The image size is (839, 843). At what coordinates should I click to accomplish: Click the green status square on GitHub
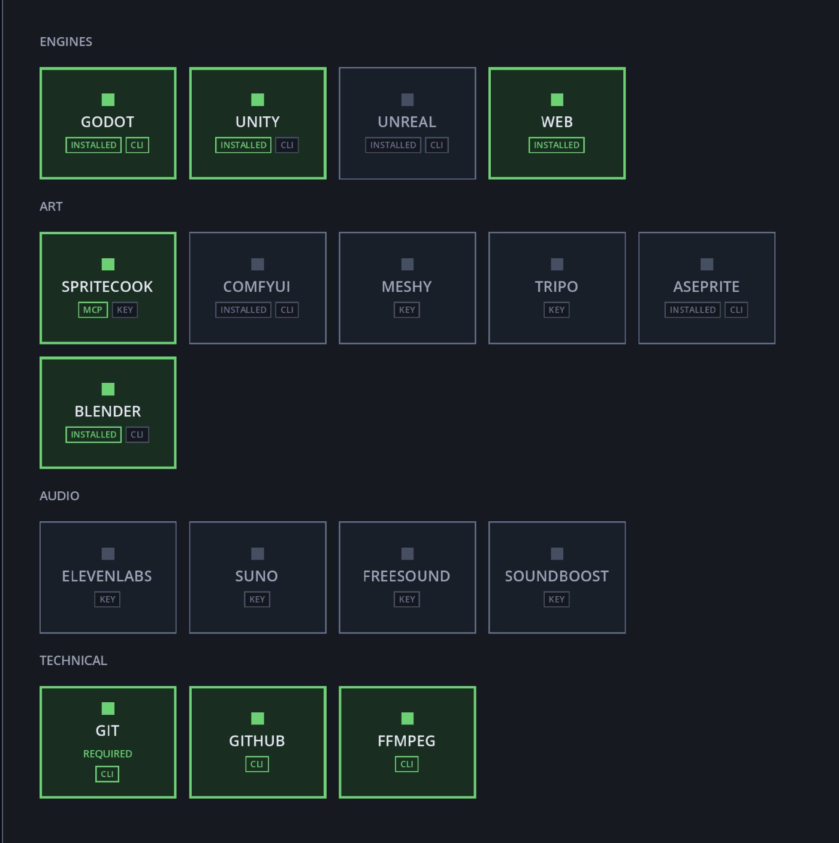tap(258, 718)
